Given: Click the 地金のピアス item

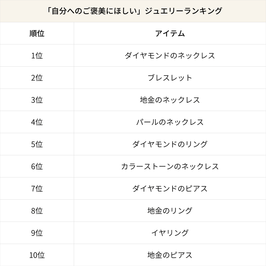Looking at the screenshot, I should point(170,255).
